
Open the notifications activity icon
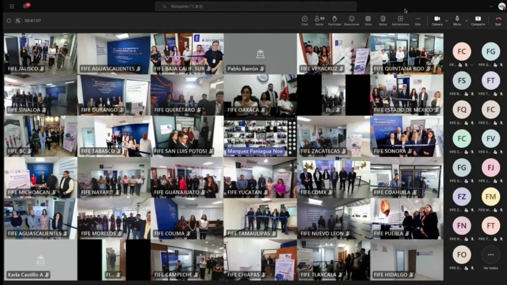(26, 6)
